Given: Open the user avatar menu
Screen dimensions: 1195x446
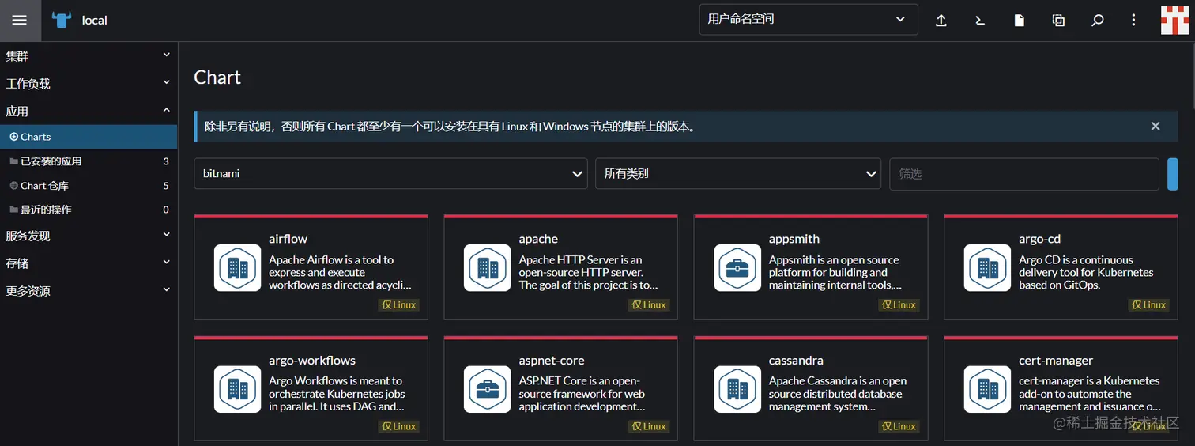Looking at the screenshot, I should (x=1175, y=21).
